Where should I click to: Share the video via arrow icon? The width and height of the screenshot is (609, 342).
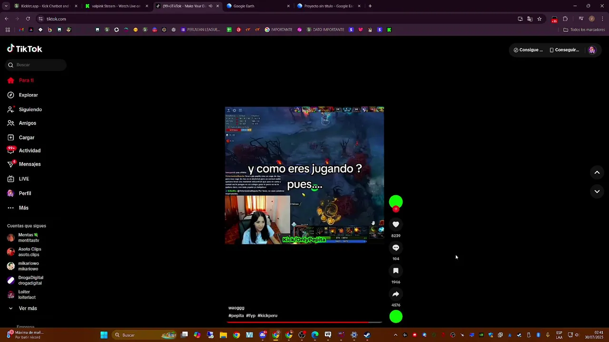[396, 294]
